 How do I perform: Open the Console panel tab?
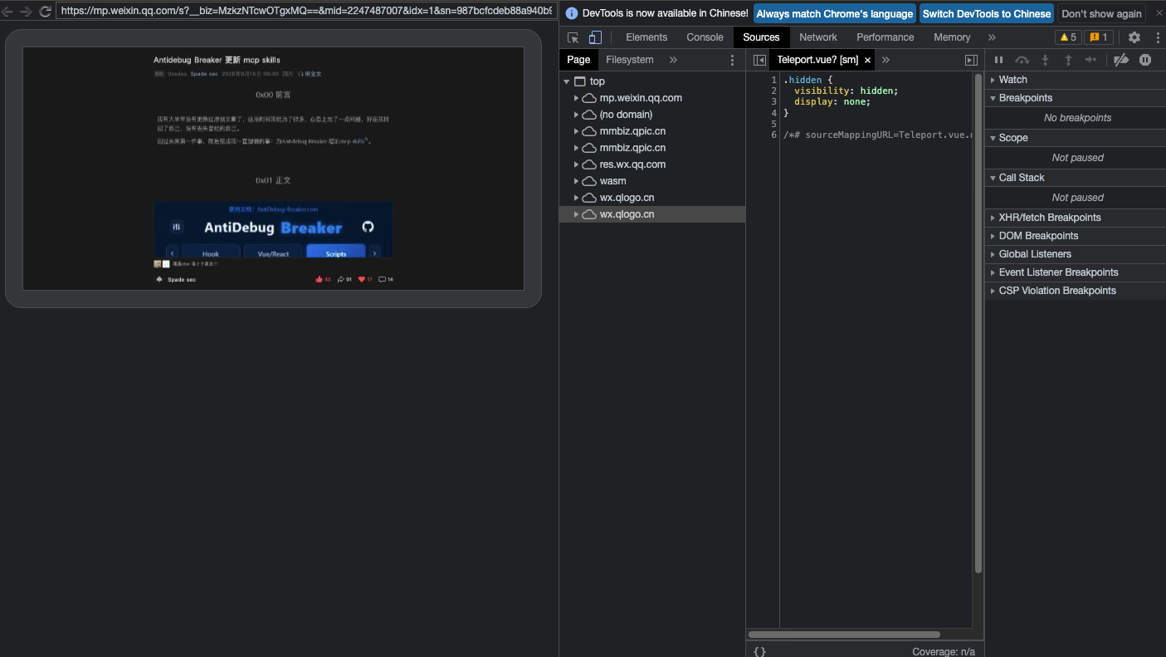705,37
